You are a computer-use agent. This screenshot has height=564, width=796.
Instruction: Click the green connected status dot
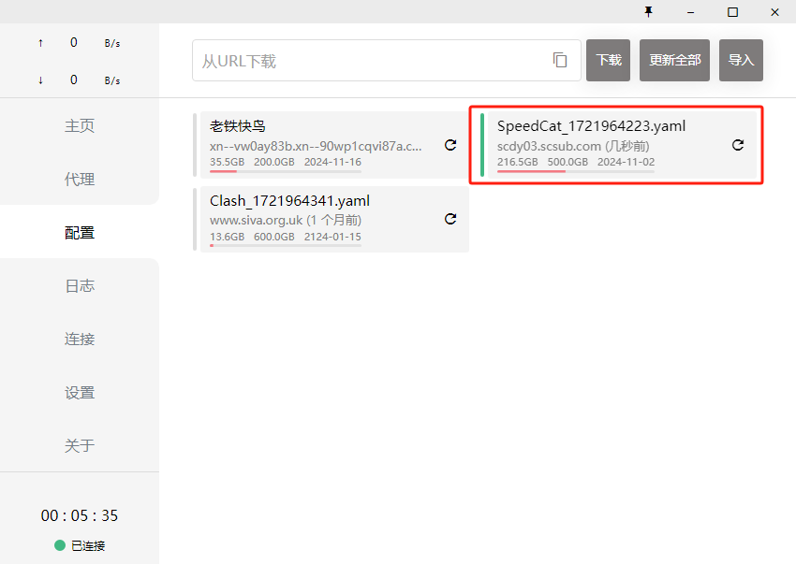pos(60,545)
